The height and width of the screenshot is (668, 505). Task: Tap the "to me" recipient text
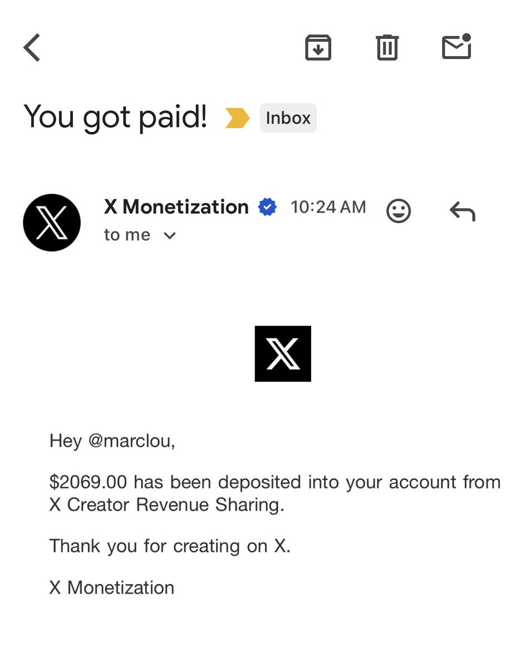127,235
